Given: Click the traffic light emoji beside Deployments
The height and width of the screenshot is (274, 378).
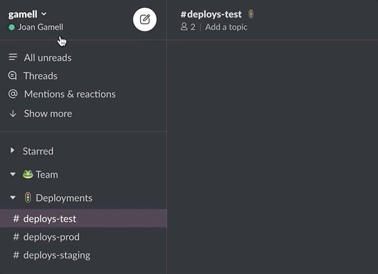Looking at the screenshot, I should tap(28, 197).
